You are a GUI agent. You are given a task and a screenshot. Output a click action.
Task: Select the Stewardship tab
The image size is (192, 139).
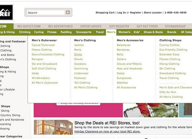pos(175,26)
